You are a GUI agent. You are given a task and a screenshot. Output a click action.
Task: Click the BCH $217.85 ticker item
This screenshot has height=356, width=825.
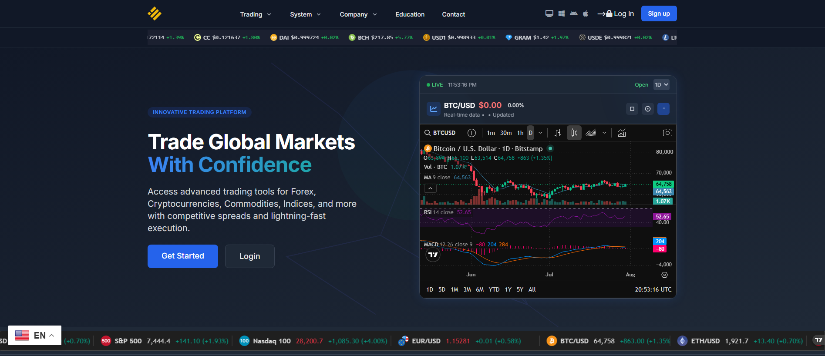381,37
